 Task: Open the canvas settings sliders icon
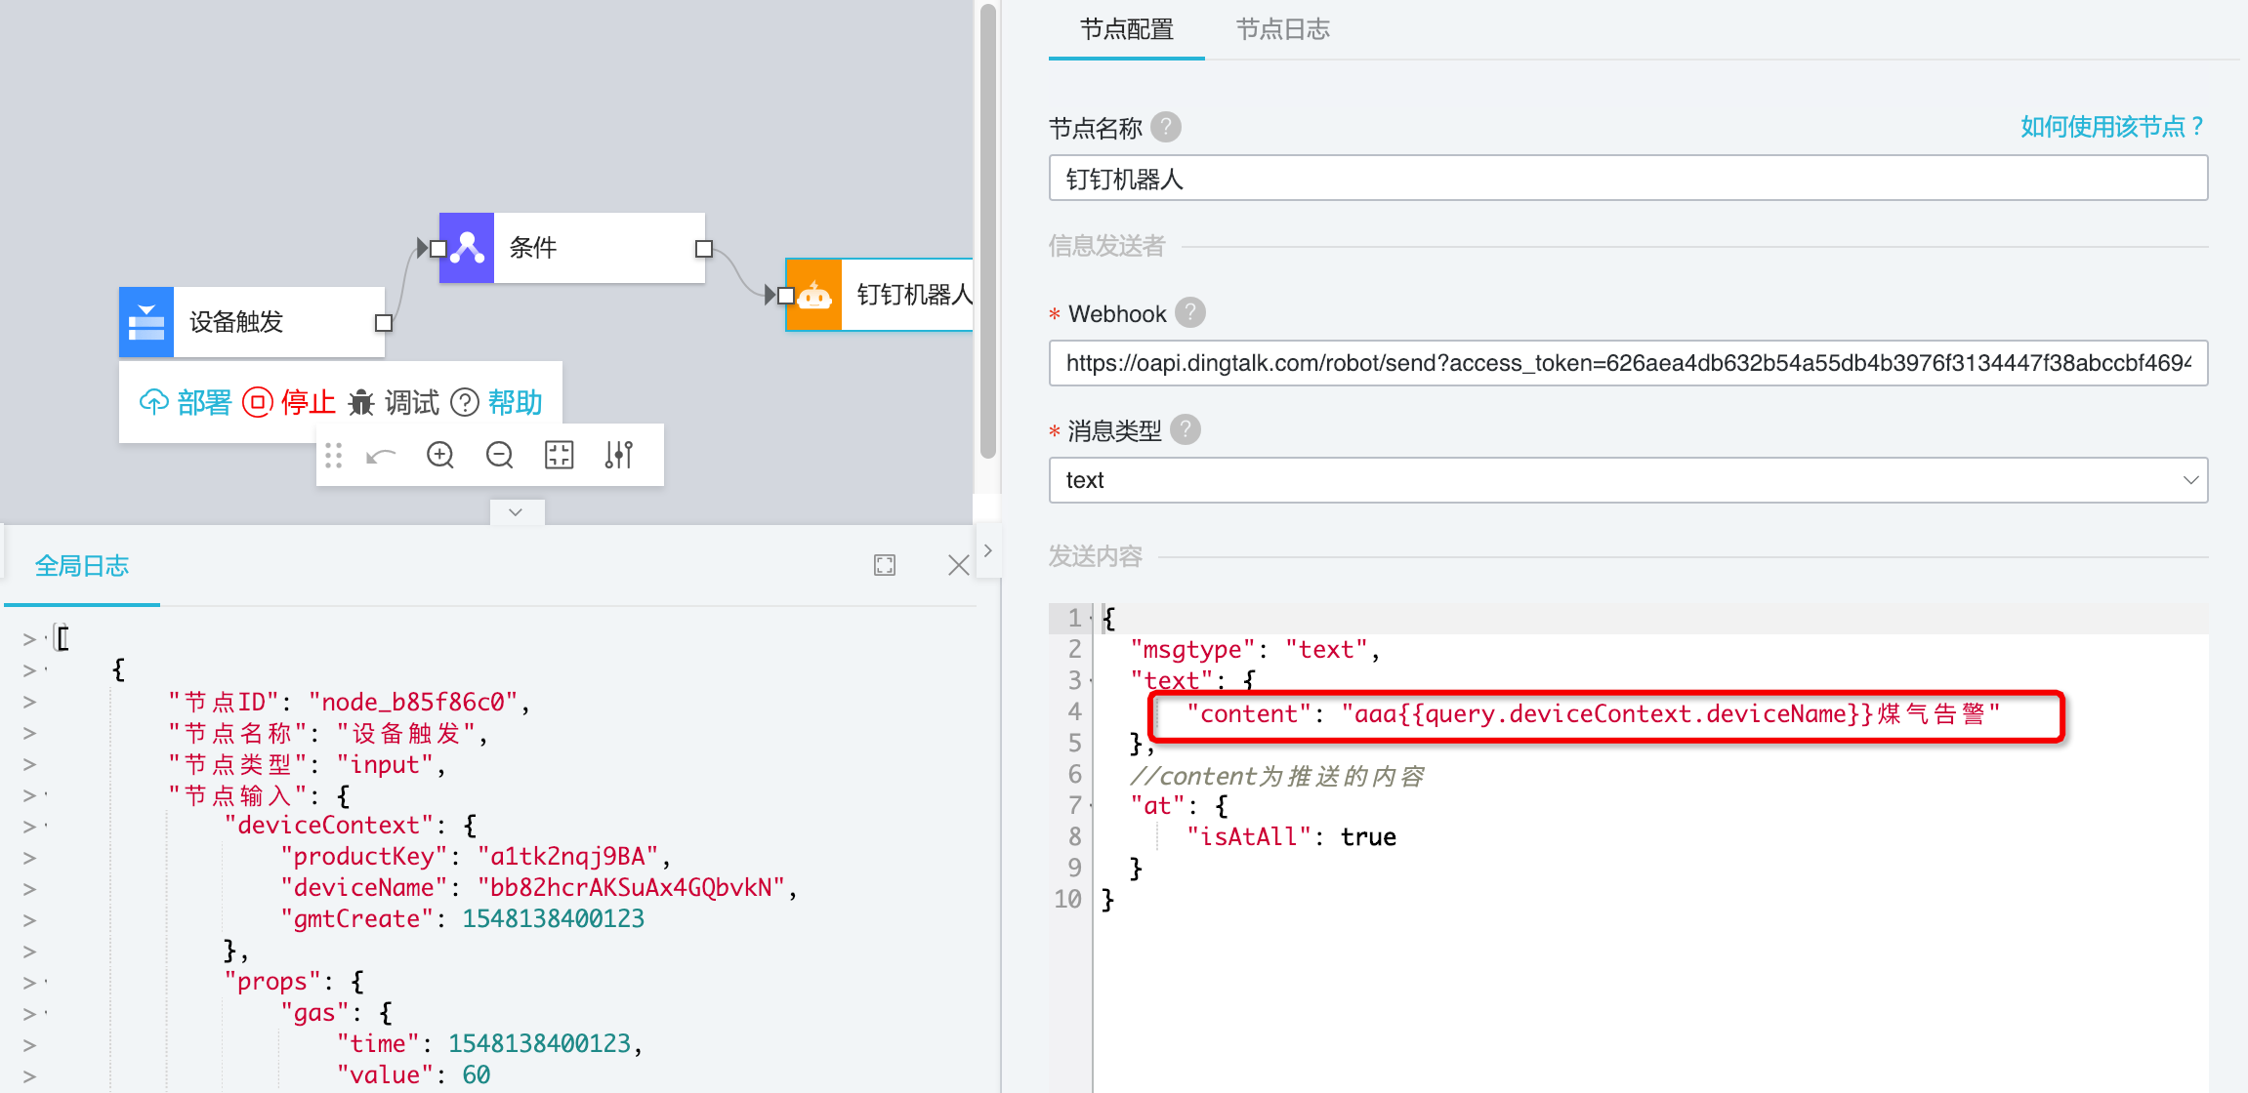[618, 455]
